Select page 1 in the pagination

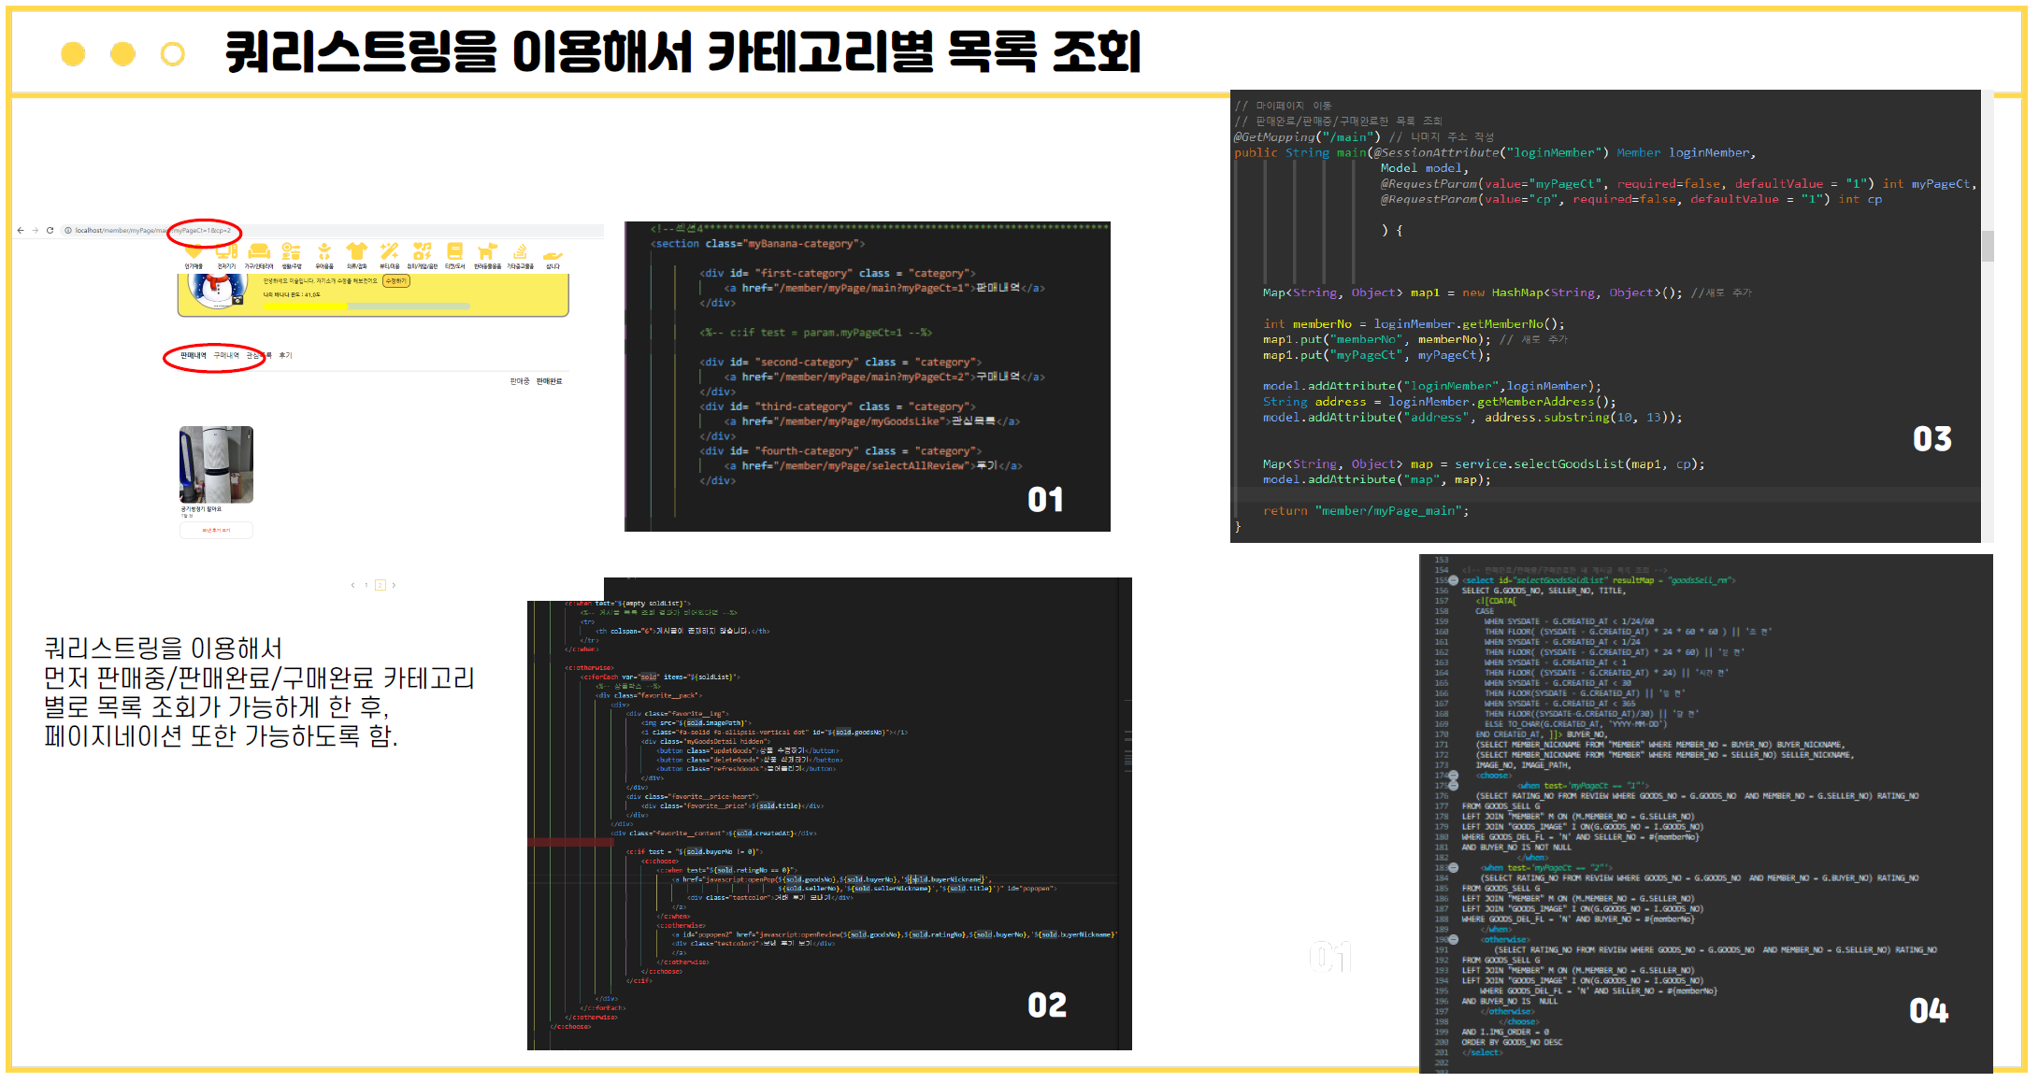click(366, 585)
